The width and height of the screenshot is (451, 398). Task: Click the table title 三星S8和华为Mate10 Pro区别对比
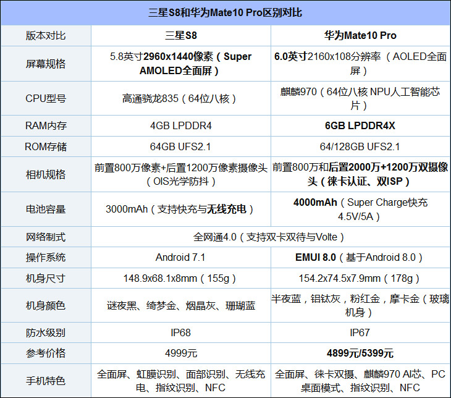tap(225, 12)
